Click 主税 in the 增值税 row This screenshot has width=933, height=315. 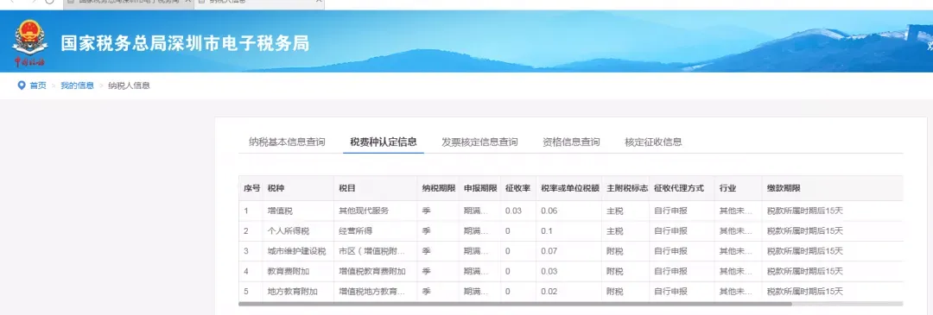[x=615, y=211]
